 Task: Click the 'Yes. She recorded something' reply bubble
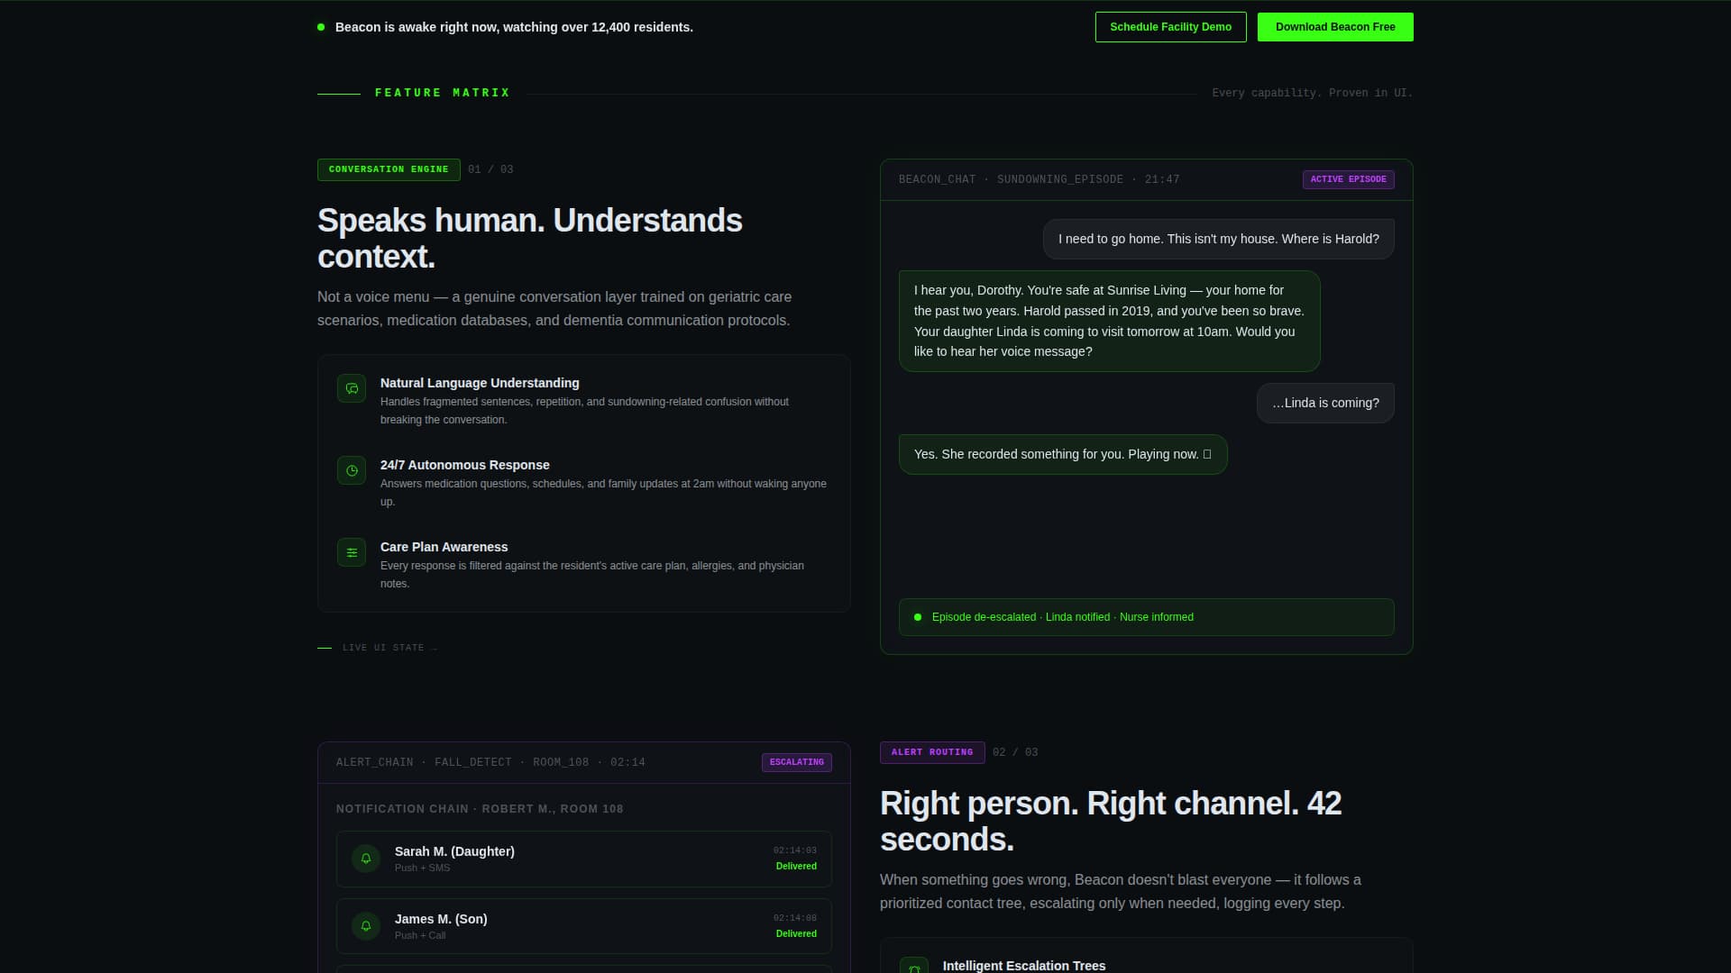pos(1063,454)
